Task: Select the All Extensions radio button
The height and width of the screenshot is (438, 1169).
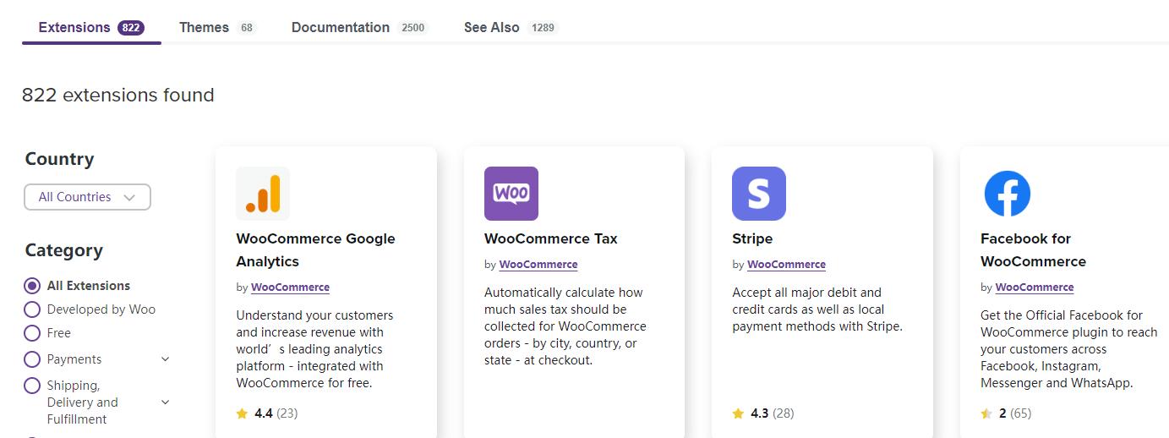Action: tap(32, 286)
